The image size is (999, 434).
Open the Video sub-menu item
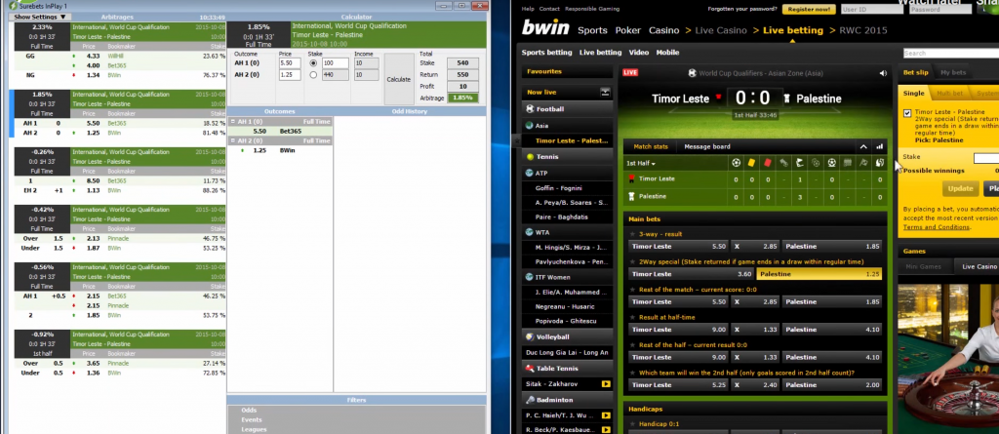click(x=638, y=53)
